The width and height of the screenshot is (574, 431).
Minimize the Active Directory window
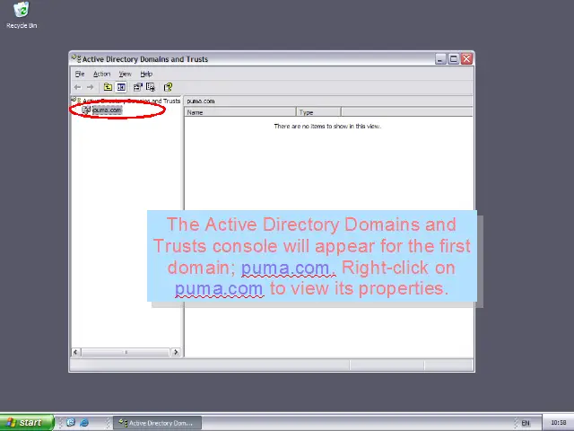pos(440,58)
